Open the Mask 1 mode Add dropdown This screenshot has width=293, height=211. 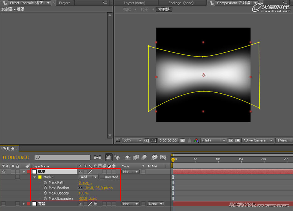88,177
